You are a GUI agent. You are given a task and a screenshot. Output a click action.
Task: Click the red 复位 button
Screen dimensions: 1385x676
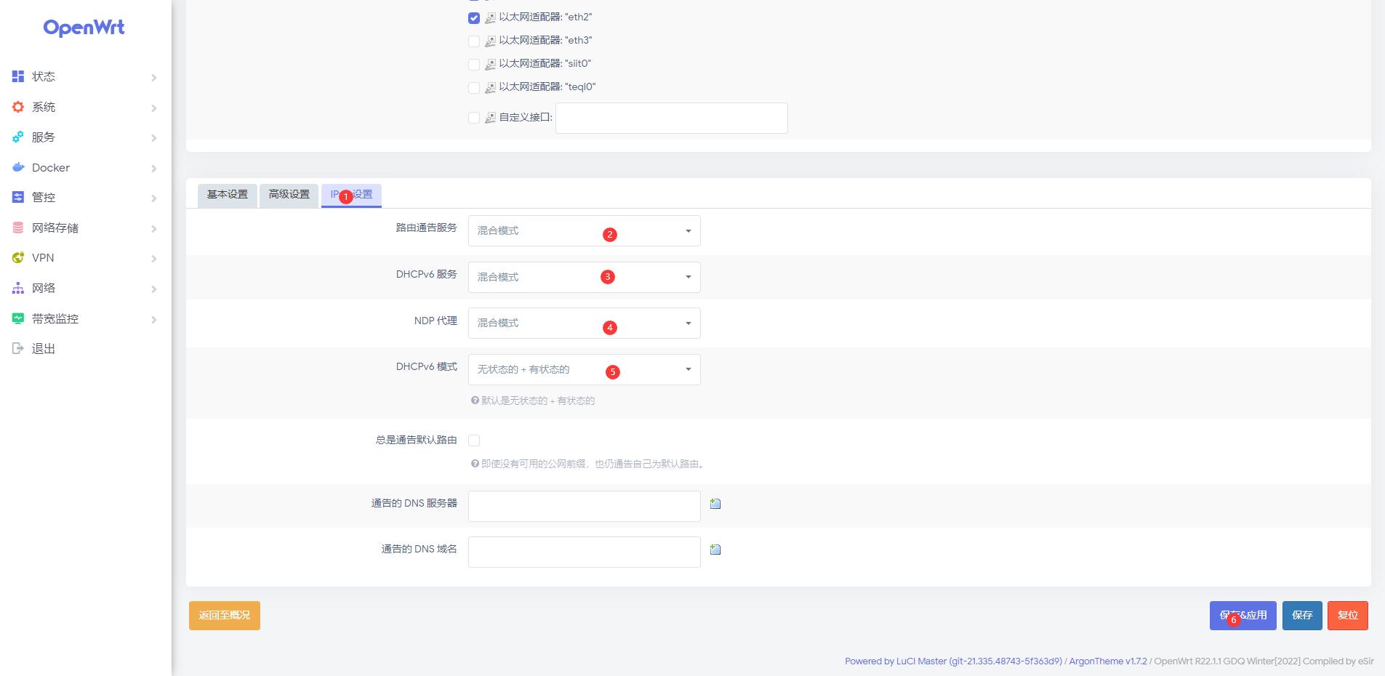1348,616
